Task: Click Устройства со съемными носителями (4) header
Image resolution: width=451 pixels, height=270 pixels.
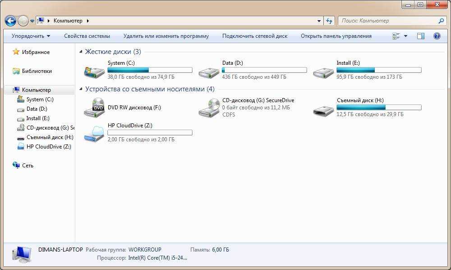Action: click(150, 89)
